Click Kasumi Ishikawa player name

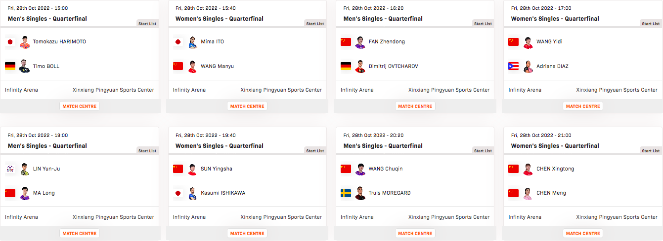pos(222,193)
